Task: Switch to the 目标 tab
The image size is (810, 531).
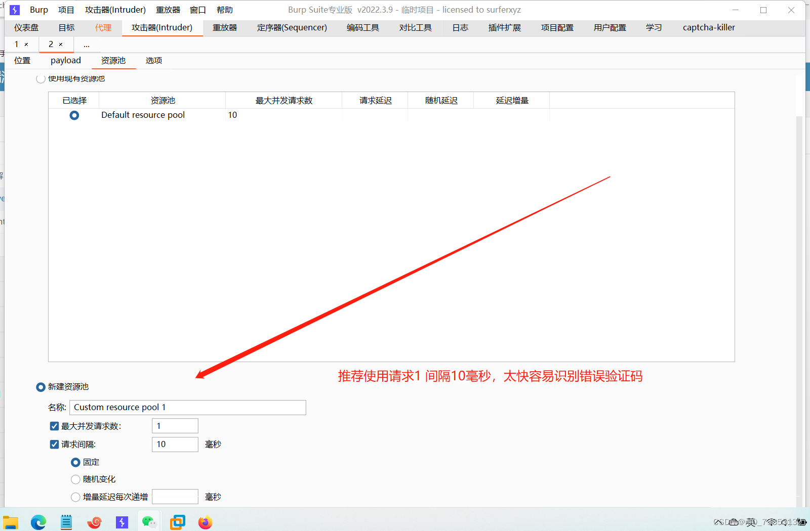Action: click(66, 28)
